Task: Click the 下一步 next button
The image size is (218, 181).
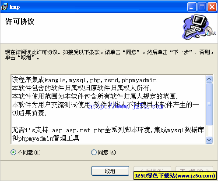Action: tap(194, 170)
